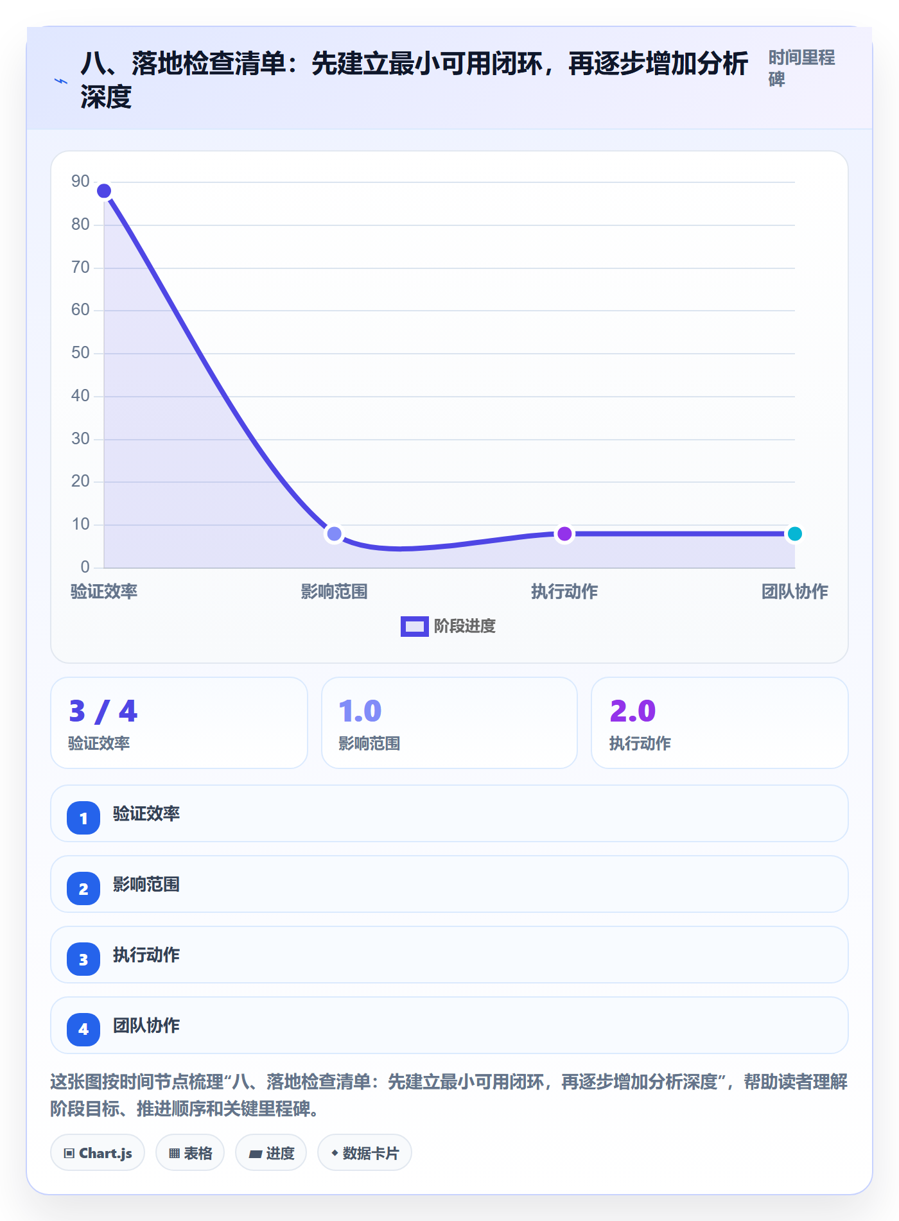Select the Chart.js chip
This screenshot has height=1221, width=899.
[98, 1153]
